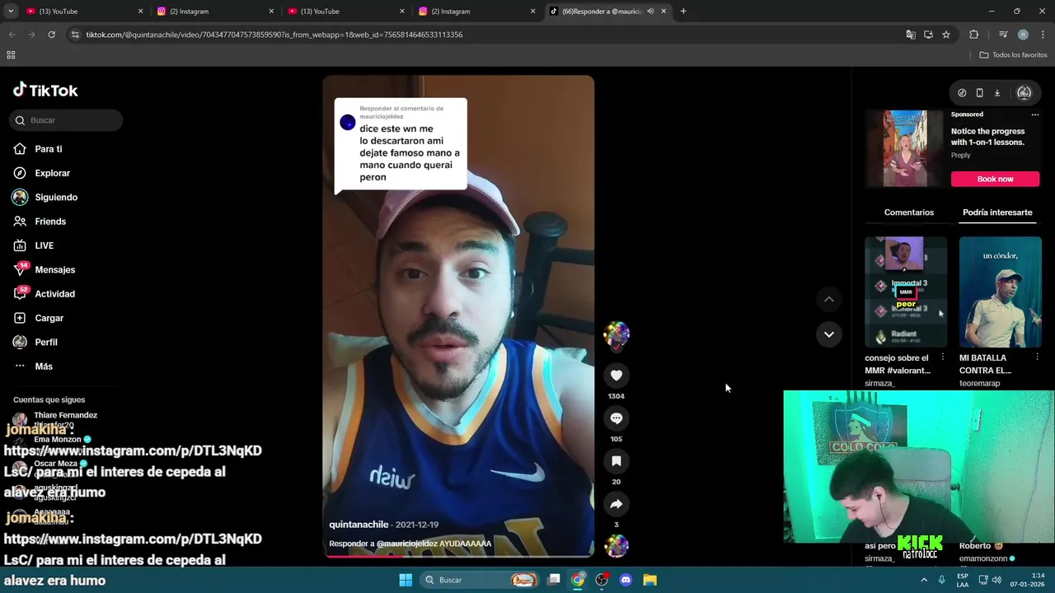The width and height of the screenshot is (1055, 593).
Task: Go back in Chrome
Action: pyautogui.click(x=12, y=35)
